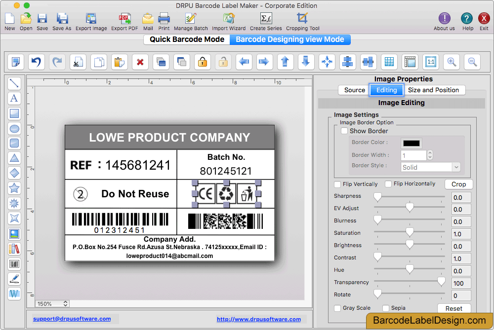
Task: Check the Flip Horizontally option
Action: 388,183
